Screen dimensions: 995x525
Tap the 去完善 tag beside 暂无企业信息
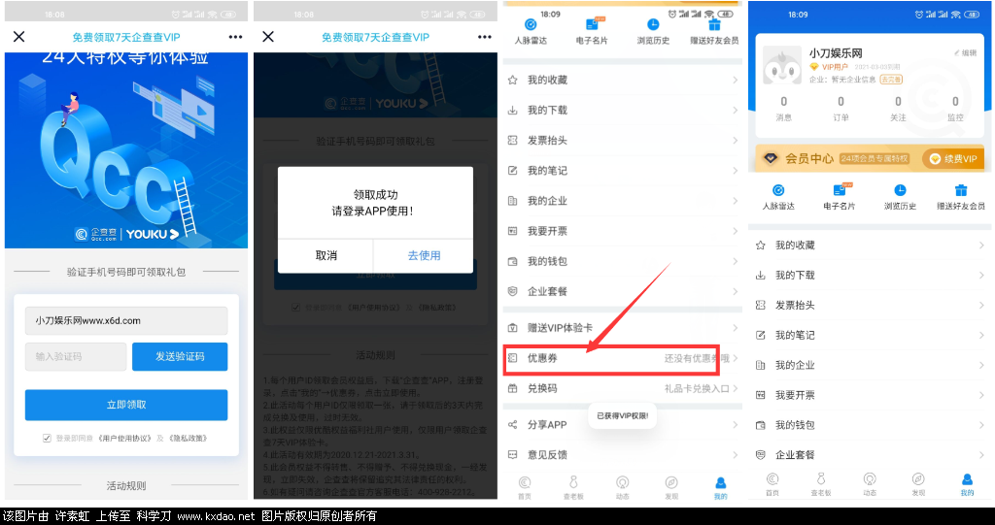891,80
